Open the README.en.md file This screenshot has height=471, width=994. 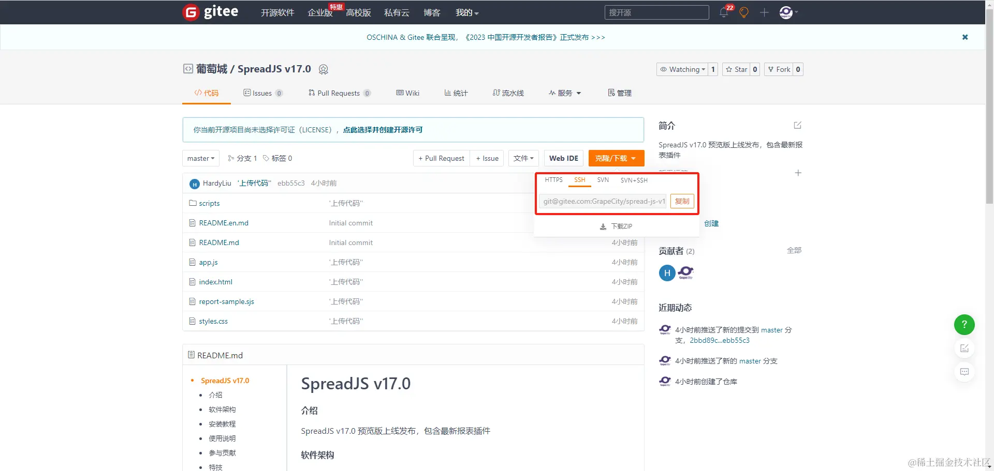[224, 223]
